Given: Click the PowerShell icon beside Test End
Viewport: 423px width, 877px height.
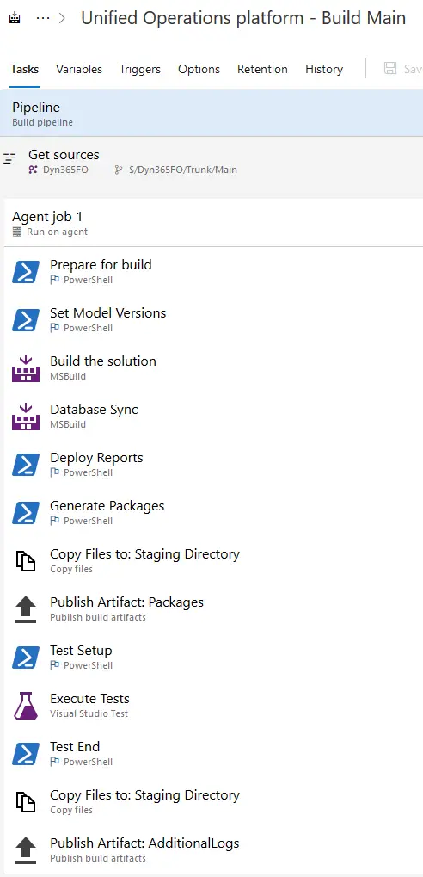Looking at the screenshot, I should [26, 754].
